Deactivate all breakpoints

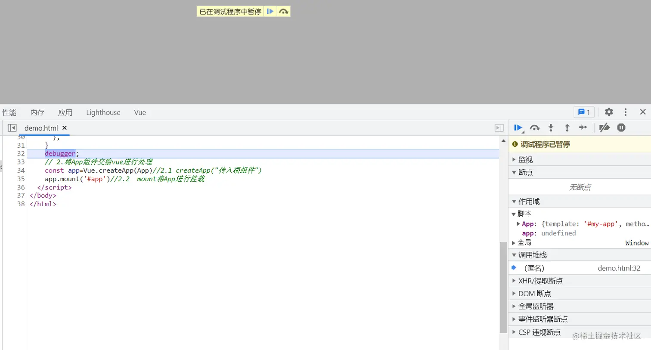click(x=604, y=127)
